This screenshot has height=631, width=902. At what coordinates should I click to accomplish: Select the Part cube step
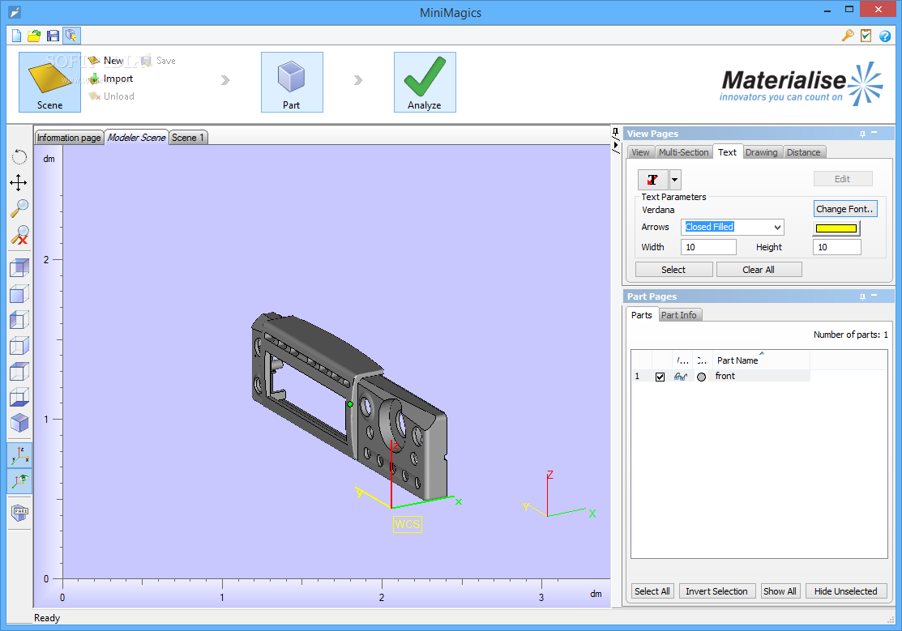click(292, 82)
